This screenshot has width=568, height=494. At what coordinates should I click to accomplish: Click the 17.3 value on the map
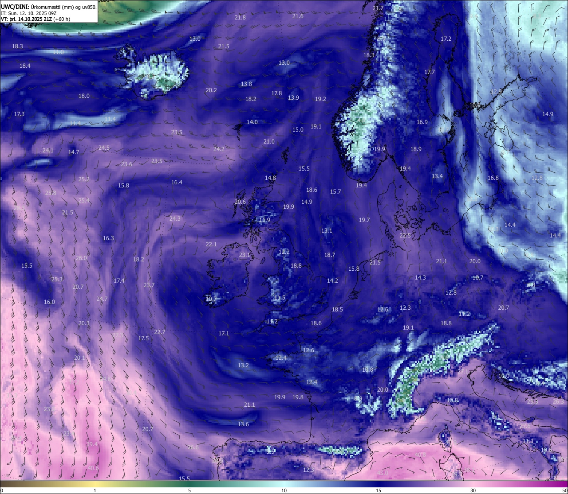click(19, 114)
